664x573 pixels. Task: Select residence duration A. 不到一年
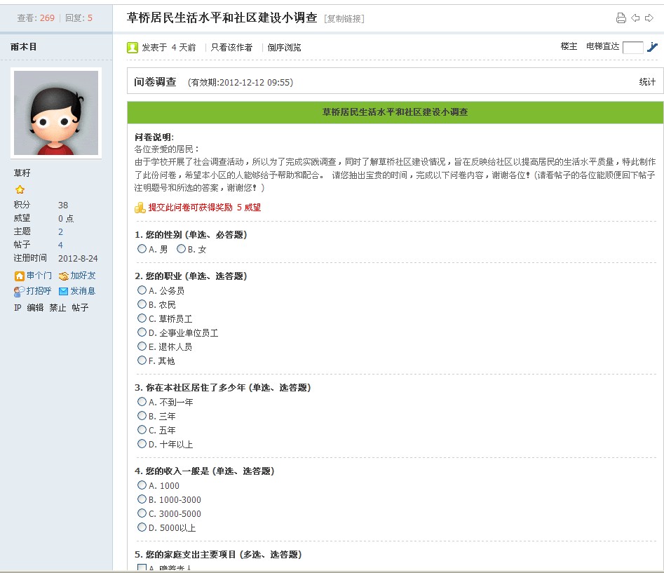(142, 402)
